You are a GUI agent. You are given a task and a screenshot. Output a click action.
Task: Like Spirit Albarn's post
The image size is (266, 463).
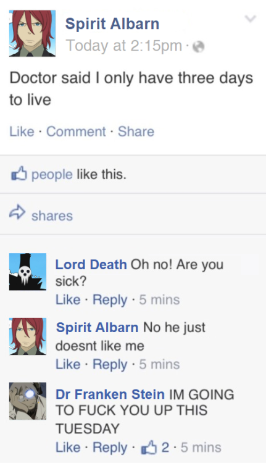(22, 131)
